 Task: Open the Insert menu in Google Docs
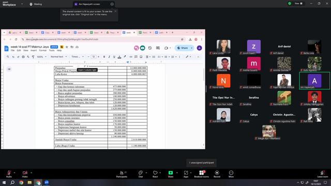click(x=34, y=51)
